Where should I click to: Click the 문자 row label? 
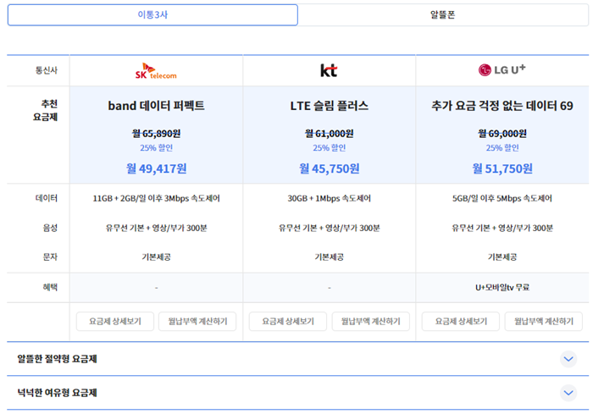50,257
